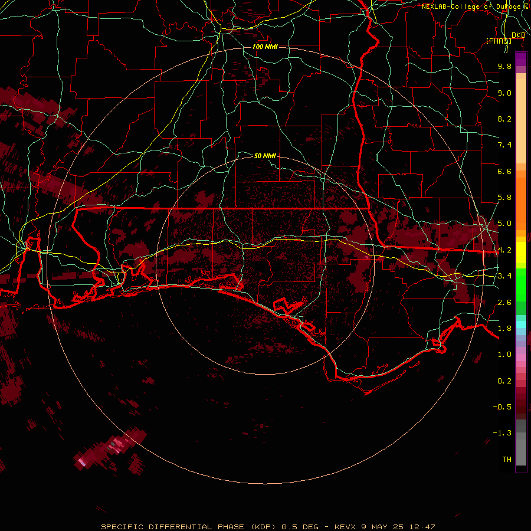
Task: Click the [PHAS] units label
Action: [499, 41]
